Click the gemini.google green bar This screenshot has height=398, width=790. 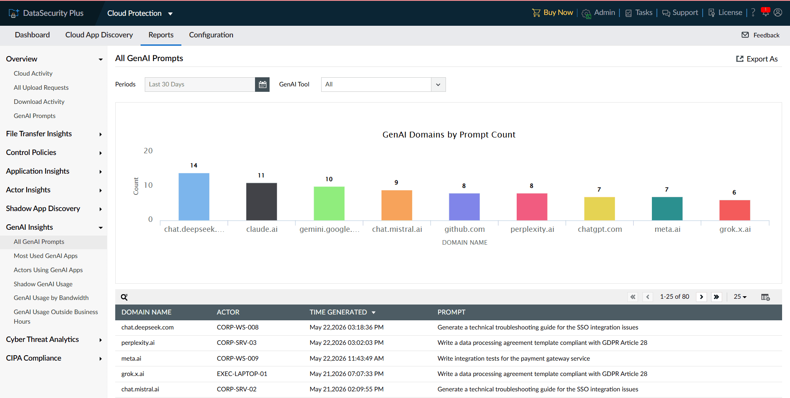(329, 203)
